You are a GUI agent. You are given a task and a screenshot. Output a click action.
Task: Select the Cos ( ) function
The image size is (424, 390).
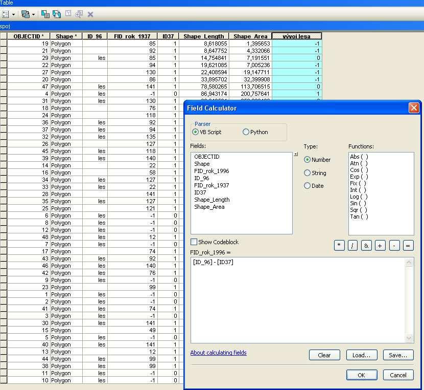pos(359,170)
